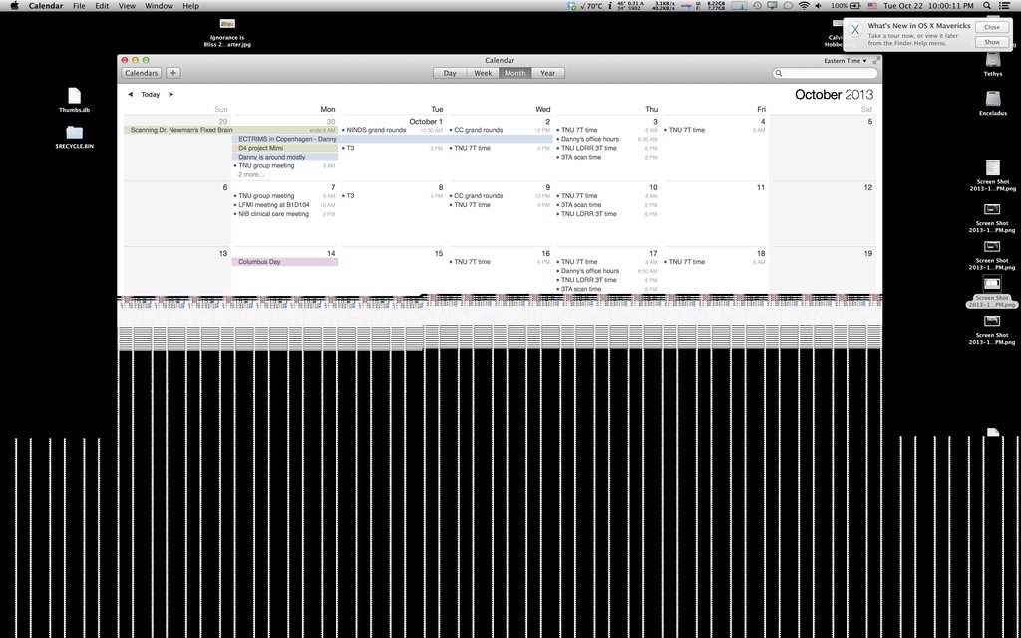Open the File menu
Image resolution: width=1021 pixels, height=638 pixels.
(x=79, y=6)
